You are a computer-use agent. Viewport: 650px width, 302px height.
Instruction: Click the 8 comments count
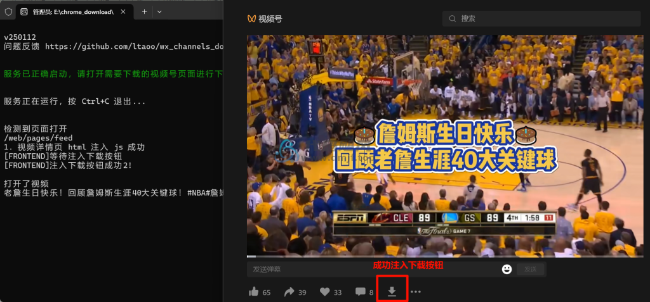pos(371,293)
